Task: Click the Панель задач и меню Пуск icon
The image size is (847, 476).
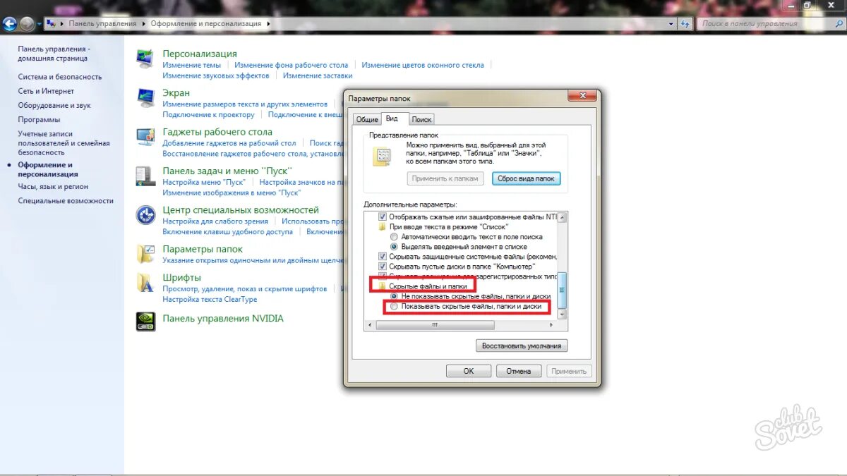Action: click(x=145, y=176)
